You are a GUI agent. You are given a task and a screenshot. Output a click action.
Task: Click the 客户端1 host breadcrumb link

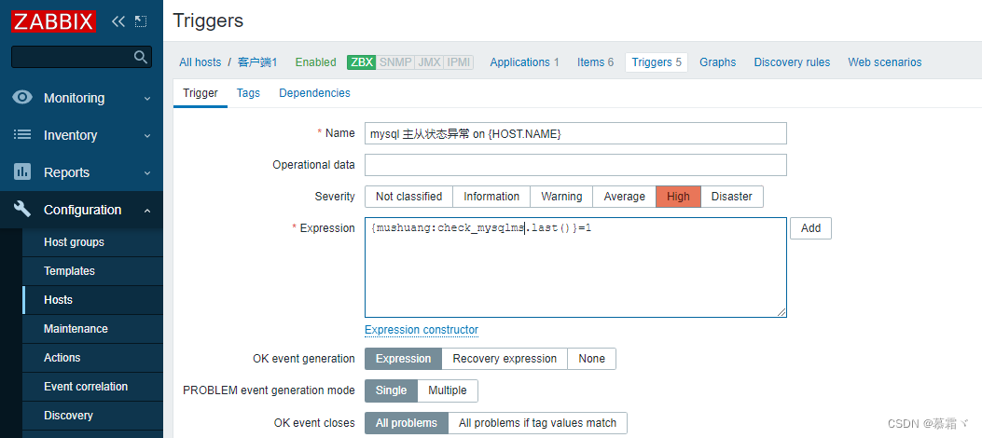(257, 62)
